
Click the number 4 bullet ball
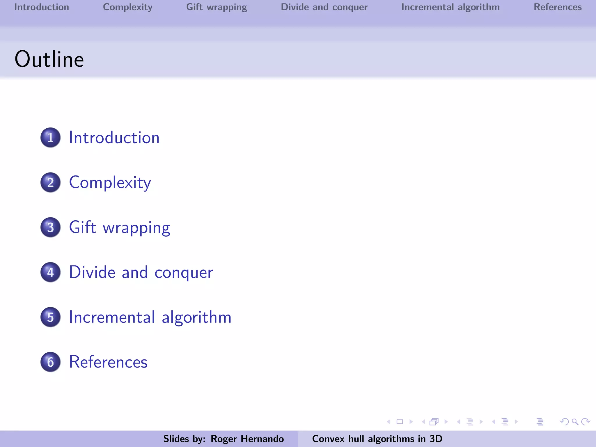coord(51,272)
